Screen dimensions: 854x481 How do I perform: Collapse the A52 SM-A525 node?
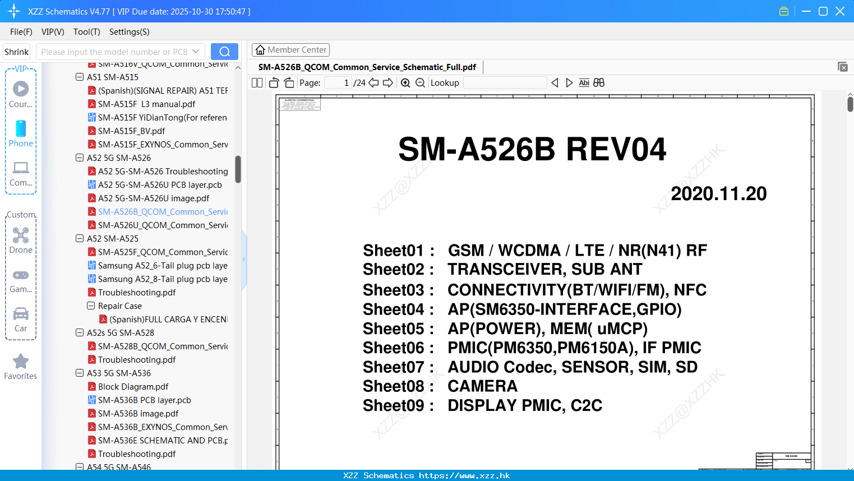pyautogui.click(x=80, y=238)
